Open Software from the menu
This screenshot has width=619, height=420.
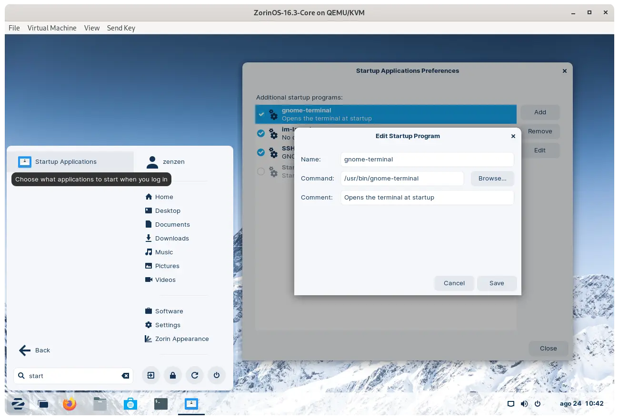(164, 311)
